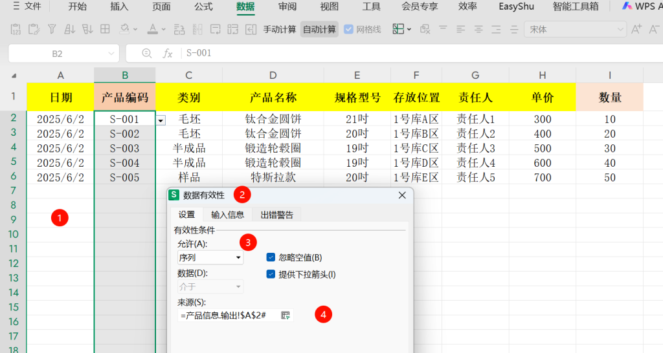The height and width of the screenshot is (353, 663).
Task: Uncheck 忽略空值(B) checkbox
Action: [x=271, y=257]
